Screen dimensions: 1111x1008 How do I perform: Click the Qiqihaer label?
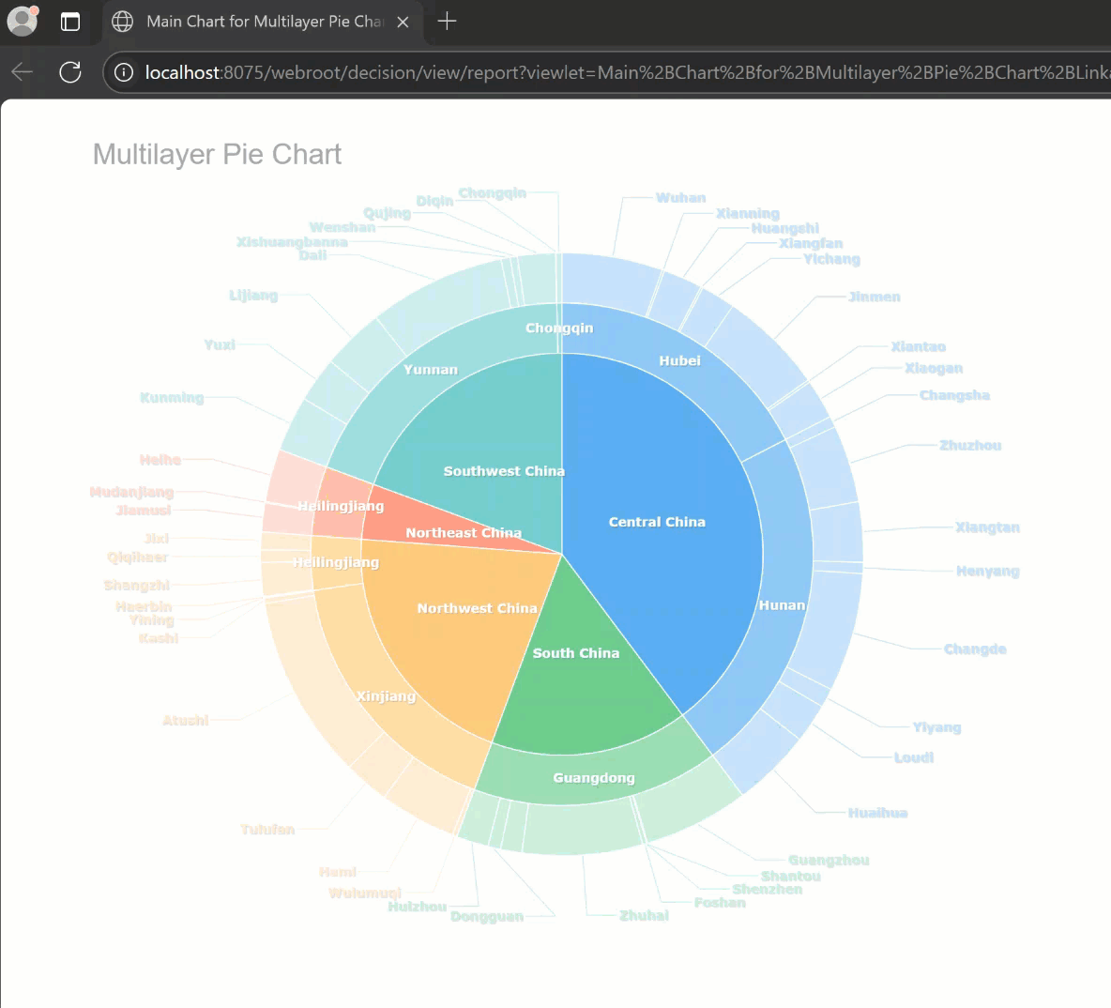[x=137, y=557]
